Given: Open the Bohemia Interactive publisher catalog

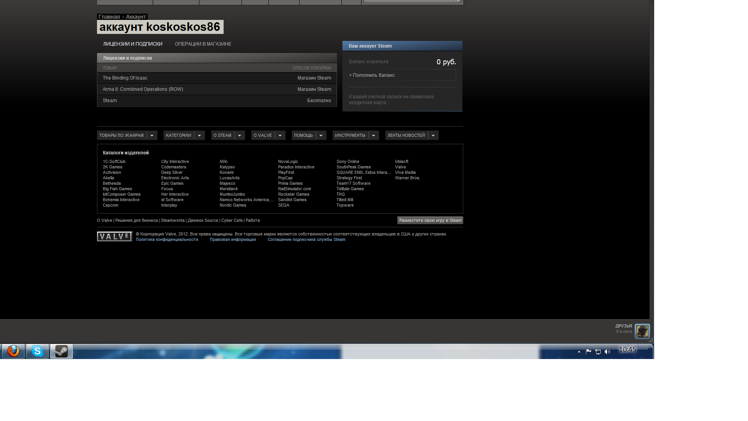Looking at the screenshot, I should [121, 200].
